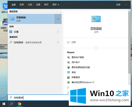This screenshot has height=107, width=132.
Task: Click the preview pane vertical scrollbar
Action: coord(129,43)
